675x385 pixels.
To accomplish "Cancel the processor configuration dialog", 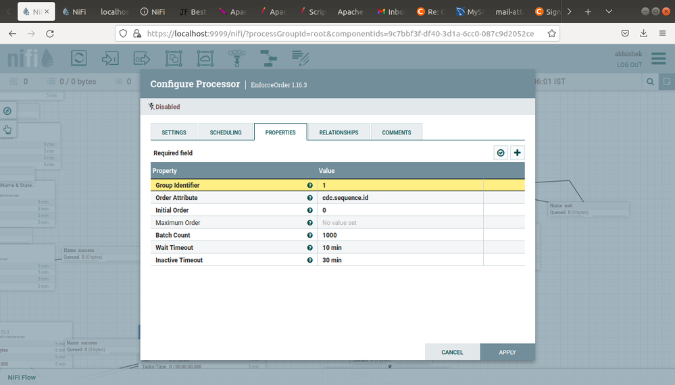I will 452,352.
